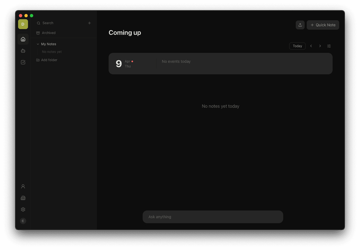Click the share/export icon near Quick Note
This screenshot has height=250, width=360.
point(300,25)
